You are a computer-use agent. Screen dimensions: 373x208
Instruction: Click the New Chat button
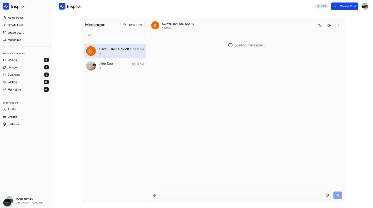[x=132, y=25]
